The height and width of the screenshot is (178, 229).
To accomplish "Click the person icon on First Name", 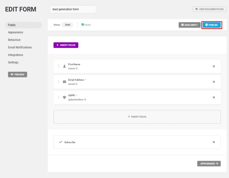I will click(x=64, y=66).
